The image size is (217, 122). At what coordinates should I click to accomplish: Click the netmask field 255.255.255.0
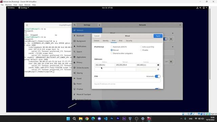(x=125, y=65)
